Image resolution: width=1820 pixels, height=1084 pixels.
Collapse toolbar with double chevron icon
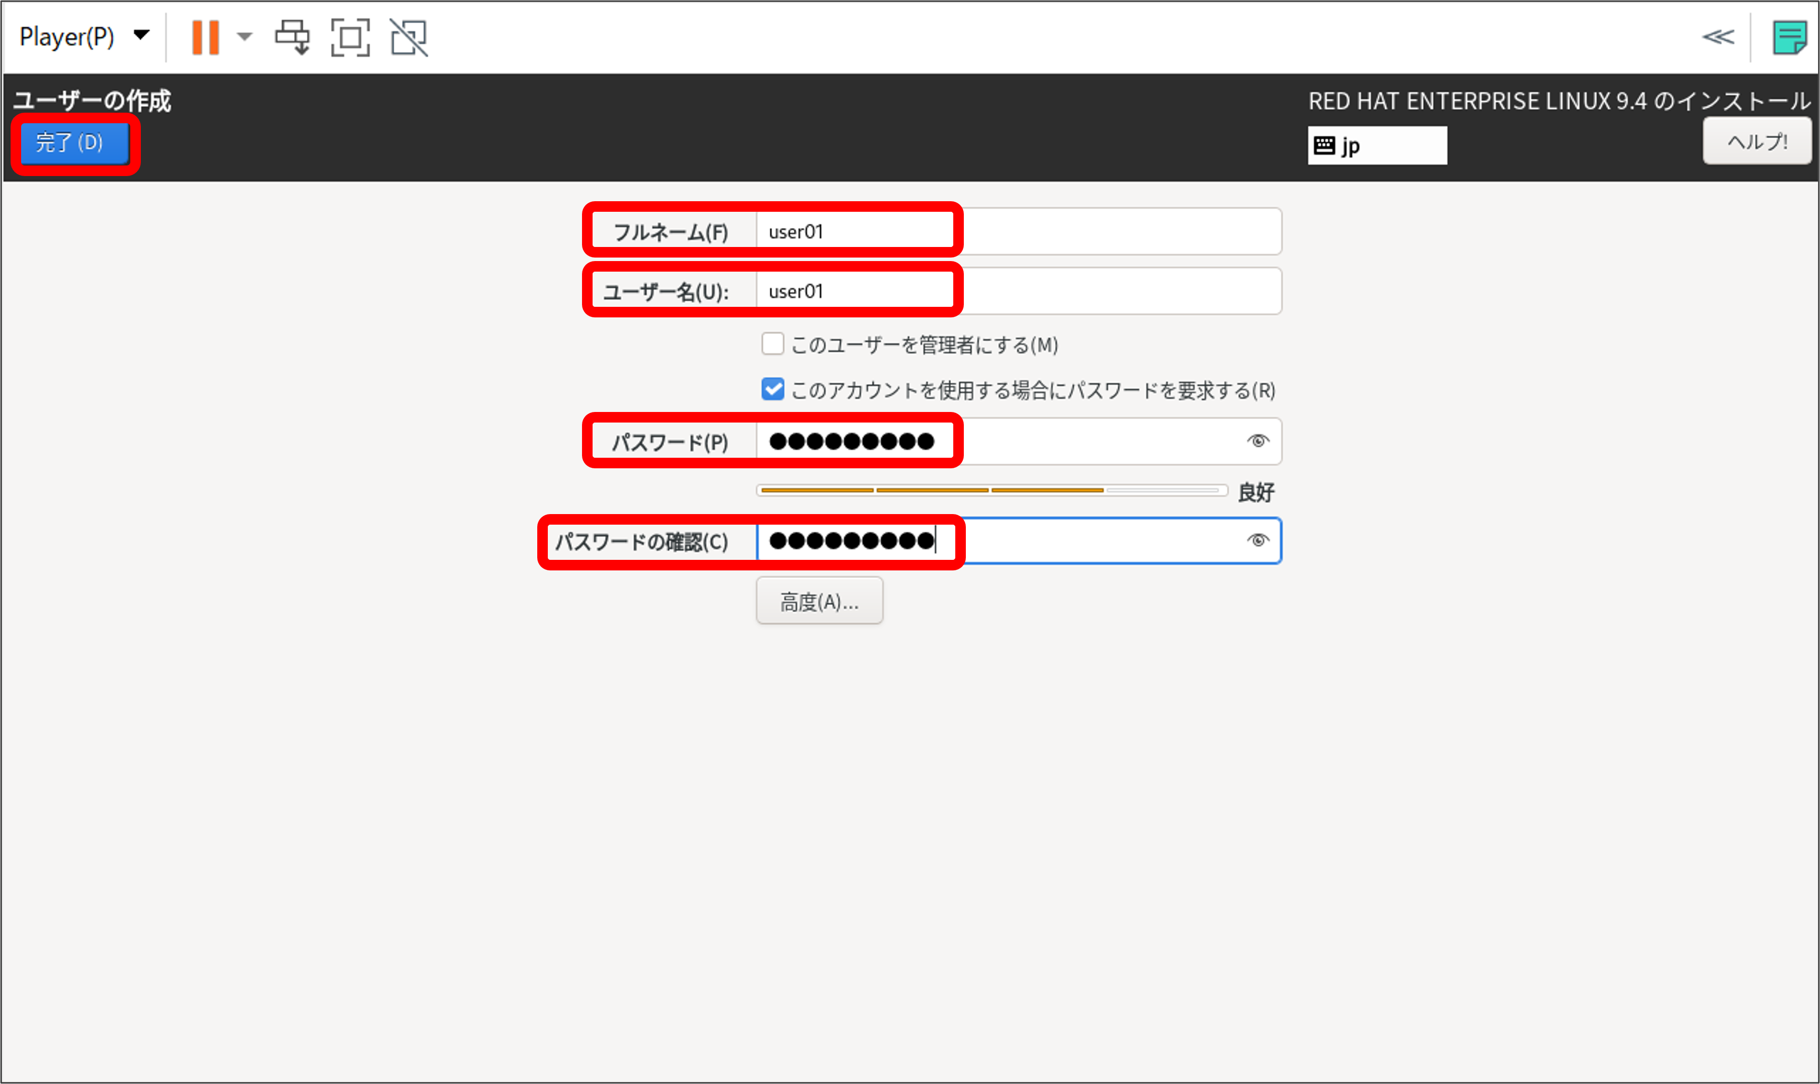click(1718, 37)
